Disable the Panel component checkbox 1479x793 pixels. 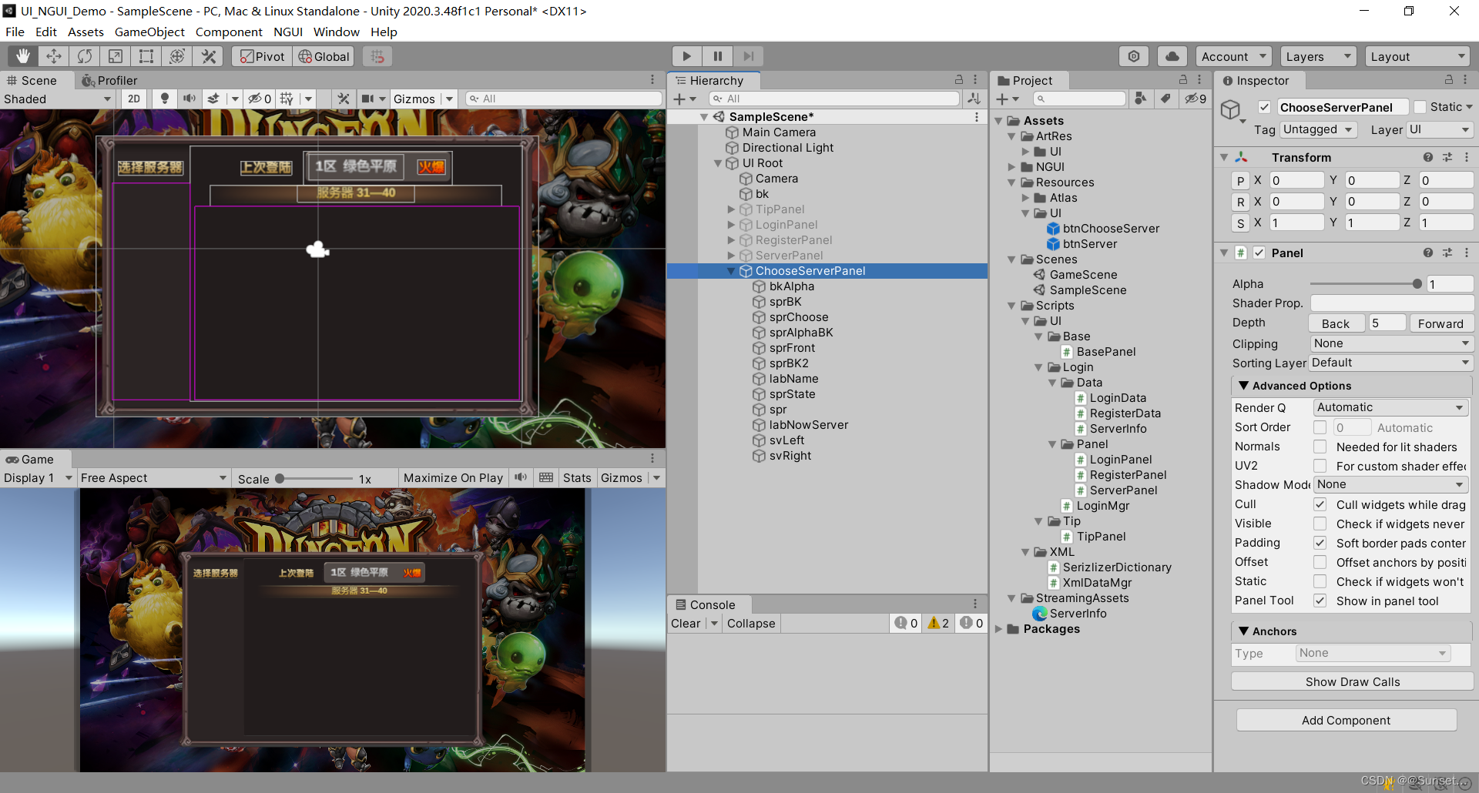1259,253
